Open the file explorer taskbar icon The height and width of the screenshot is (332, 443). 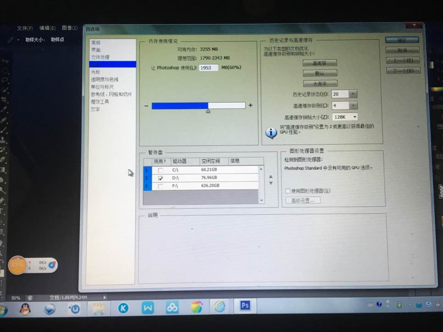[x=98, y=309]
